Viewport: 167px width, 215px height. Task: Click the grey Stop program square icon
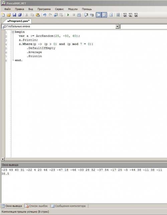click(x=74, y=15)
